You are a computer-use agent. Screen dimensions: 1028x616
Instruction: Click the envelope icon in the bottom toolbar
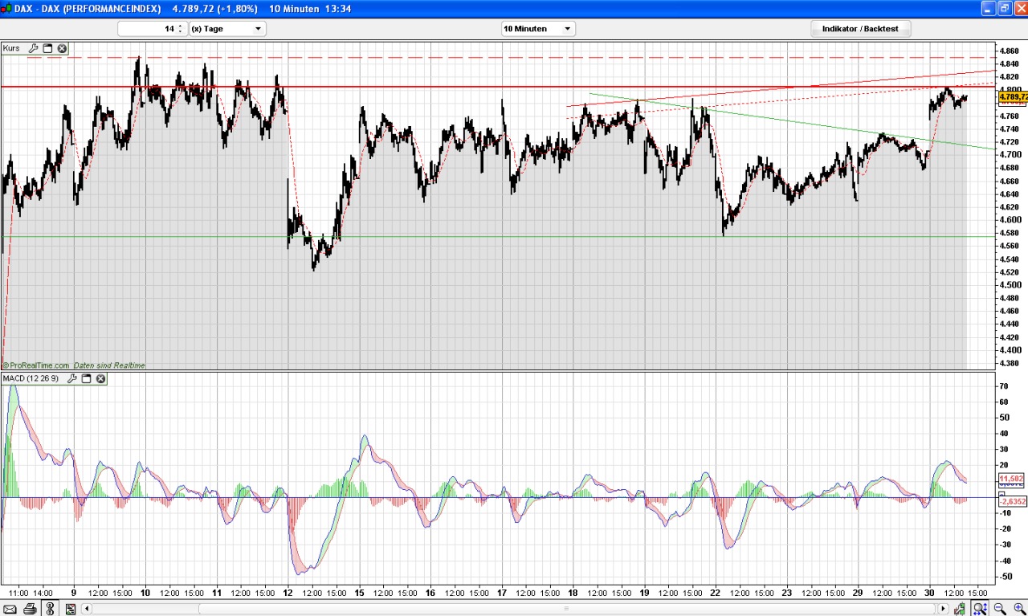tap(10, 609)
